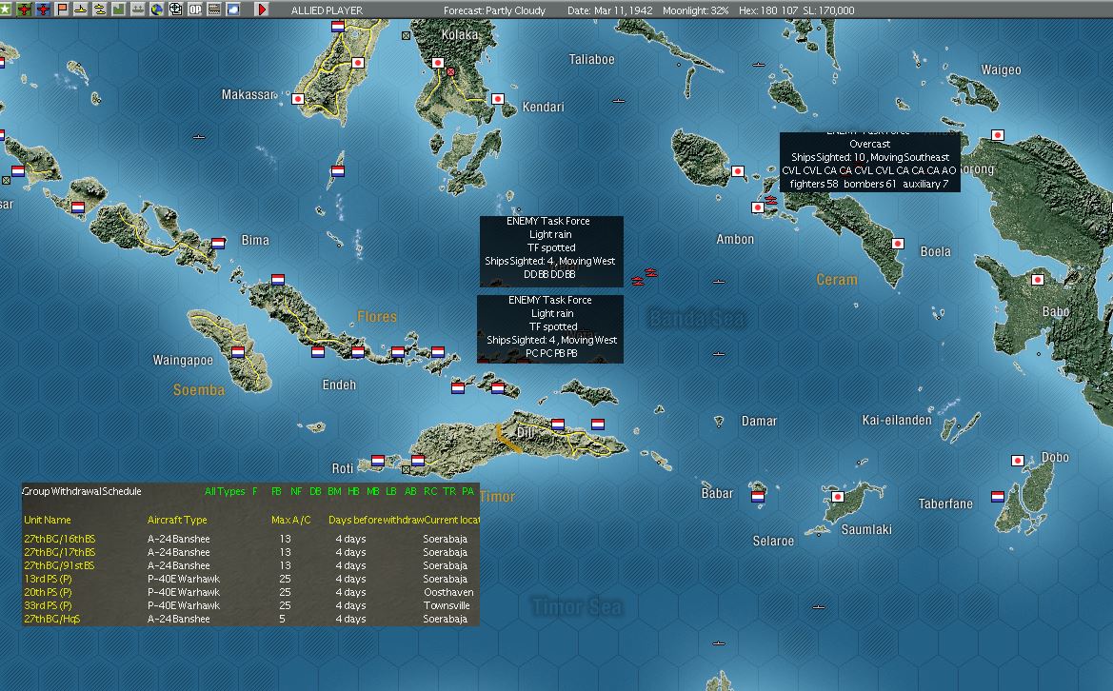The width and height of the screenshot is (1113, 691).
Task: Select Dutch flag base at Bima
Action: click(219, 244)
